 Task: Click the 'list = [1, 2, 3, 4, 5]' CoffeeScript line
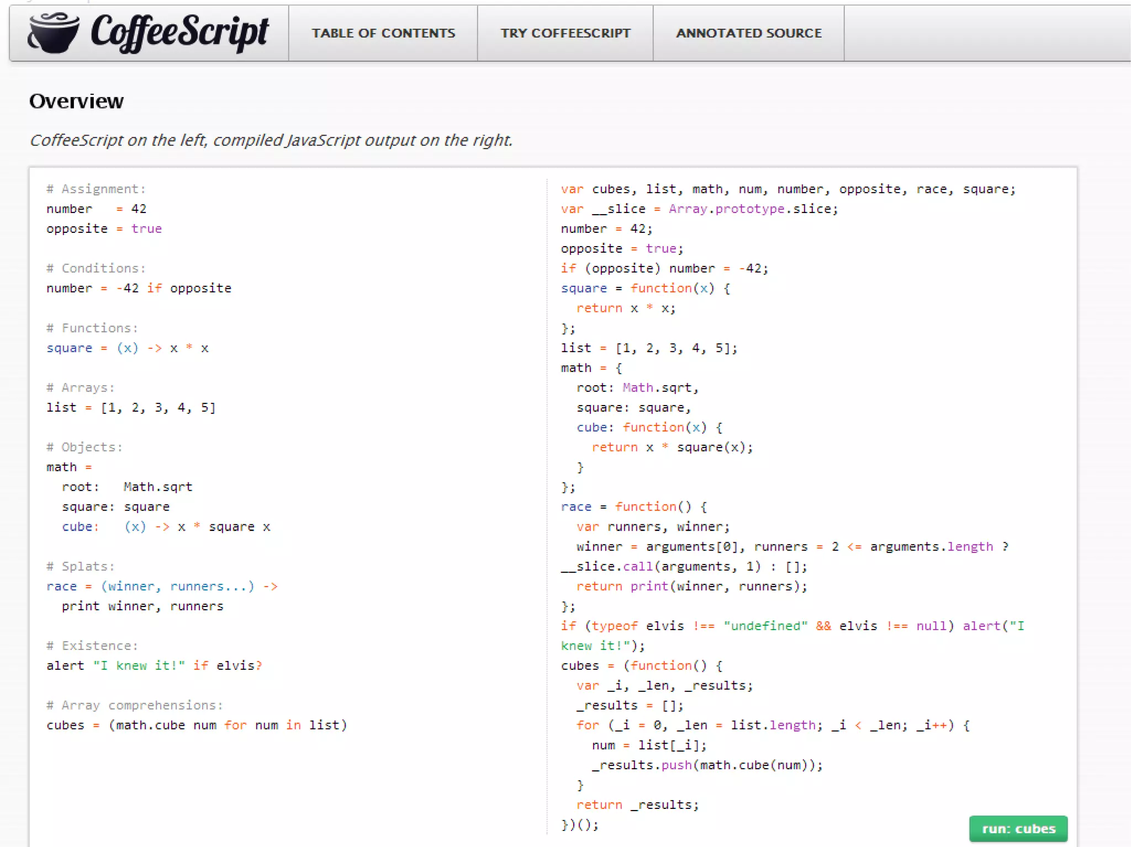click(x=131, y=408)
